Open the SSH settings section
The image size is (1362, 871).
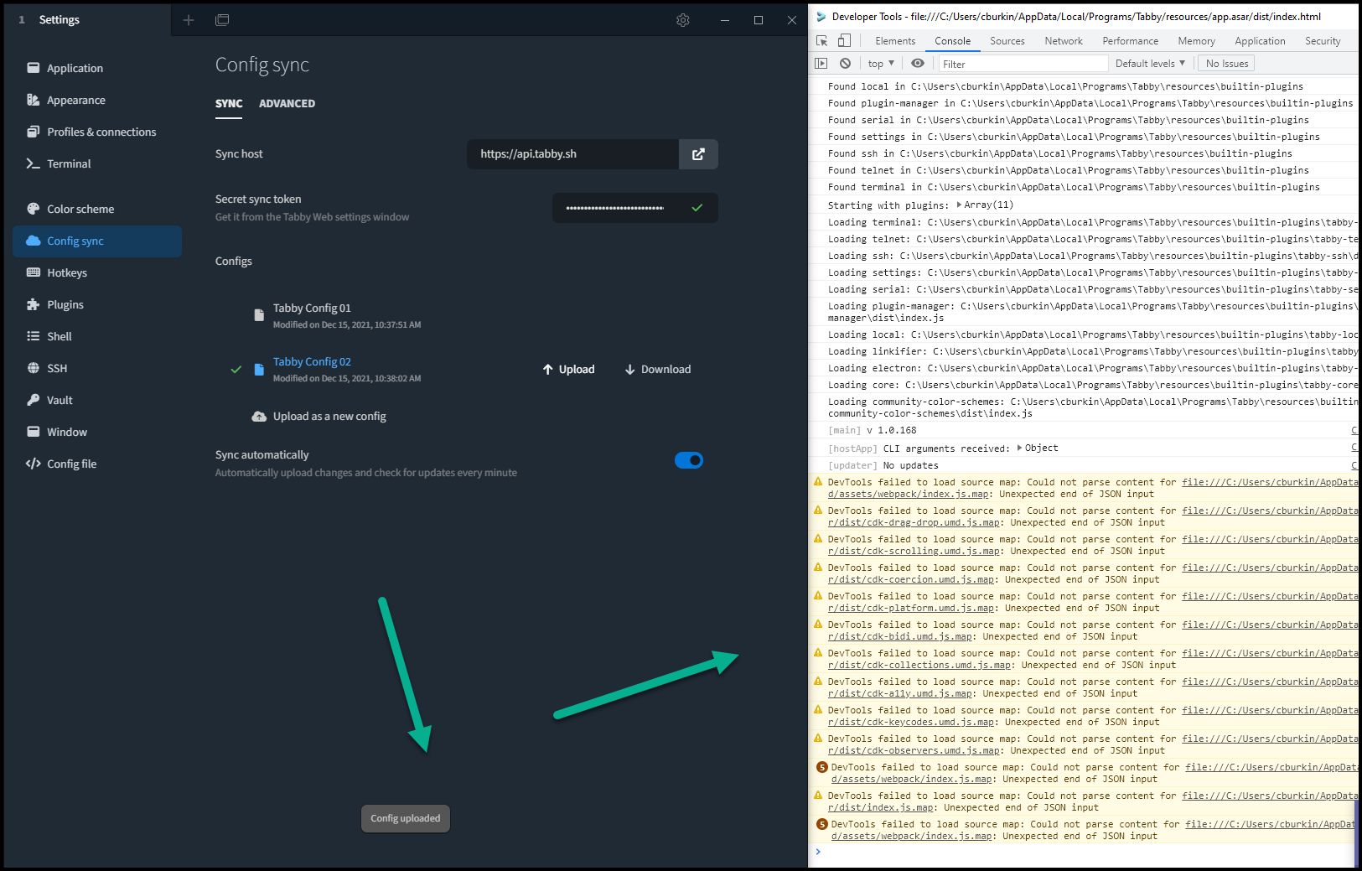[58, 368]
